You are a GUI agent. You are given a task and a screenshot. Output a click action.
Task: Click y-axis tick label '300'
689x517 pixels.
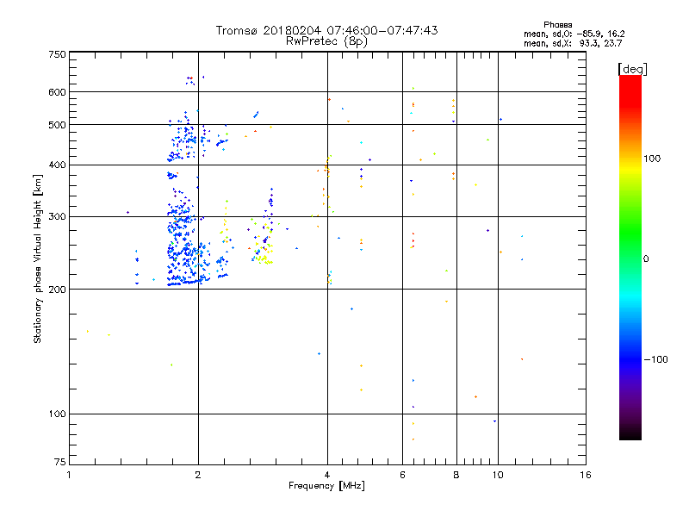click(x=57, y=217)
